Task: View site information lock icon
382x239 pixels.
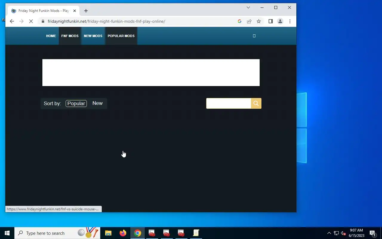Action: [43, 21]
